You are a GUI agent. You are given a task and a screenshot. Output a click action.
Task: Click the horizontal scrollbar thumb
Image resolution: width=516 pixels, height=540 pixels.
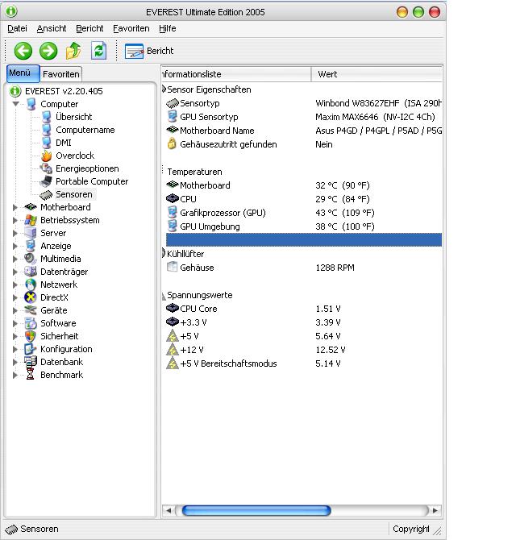[256, 510]
